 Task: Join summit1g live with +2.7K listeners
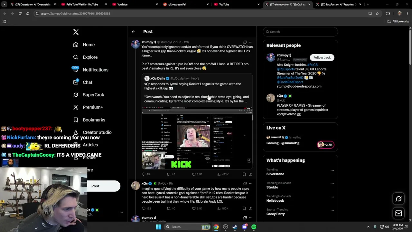tap(325, 145)
